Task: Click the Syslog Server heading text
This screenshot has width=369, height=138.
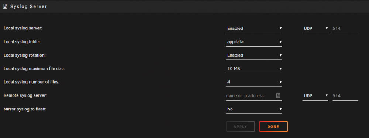Action: point(29,7)
